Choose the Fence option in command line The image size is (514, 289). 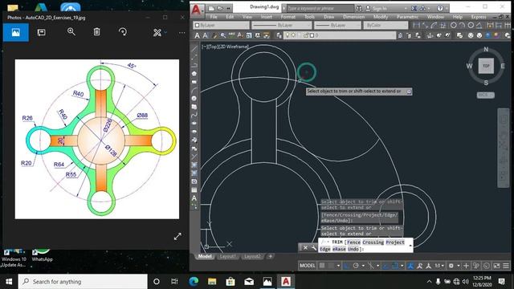pyautogui.click(x=353, y=242)
